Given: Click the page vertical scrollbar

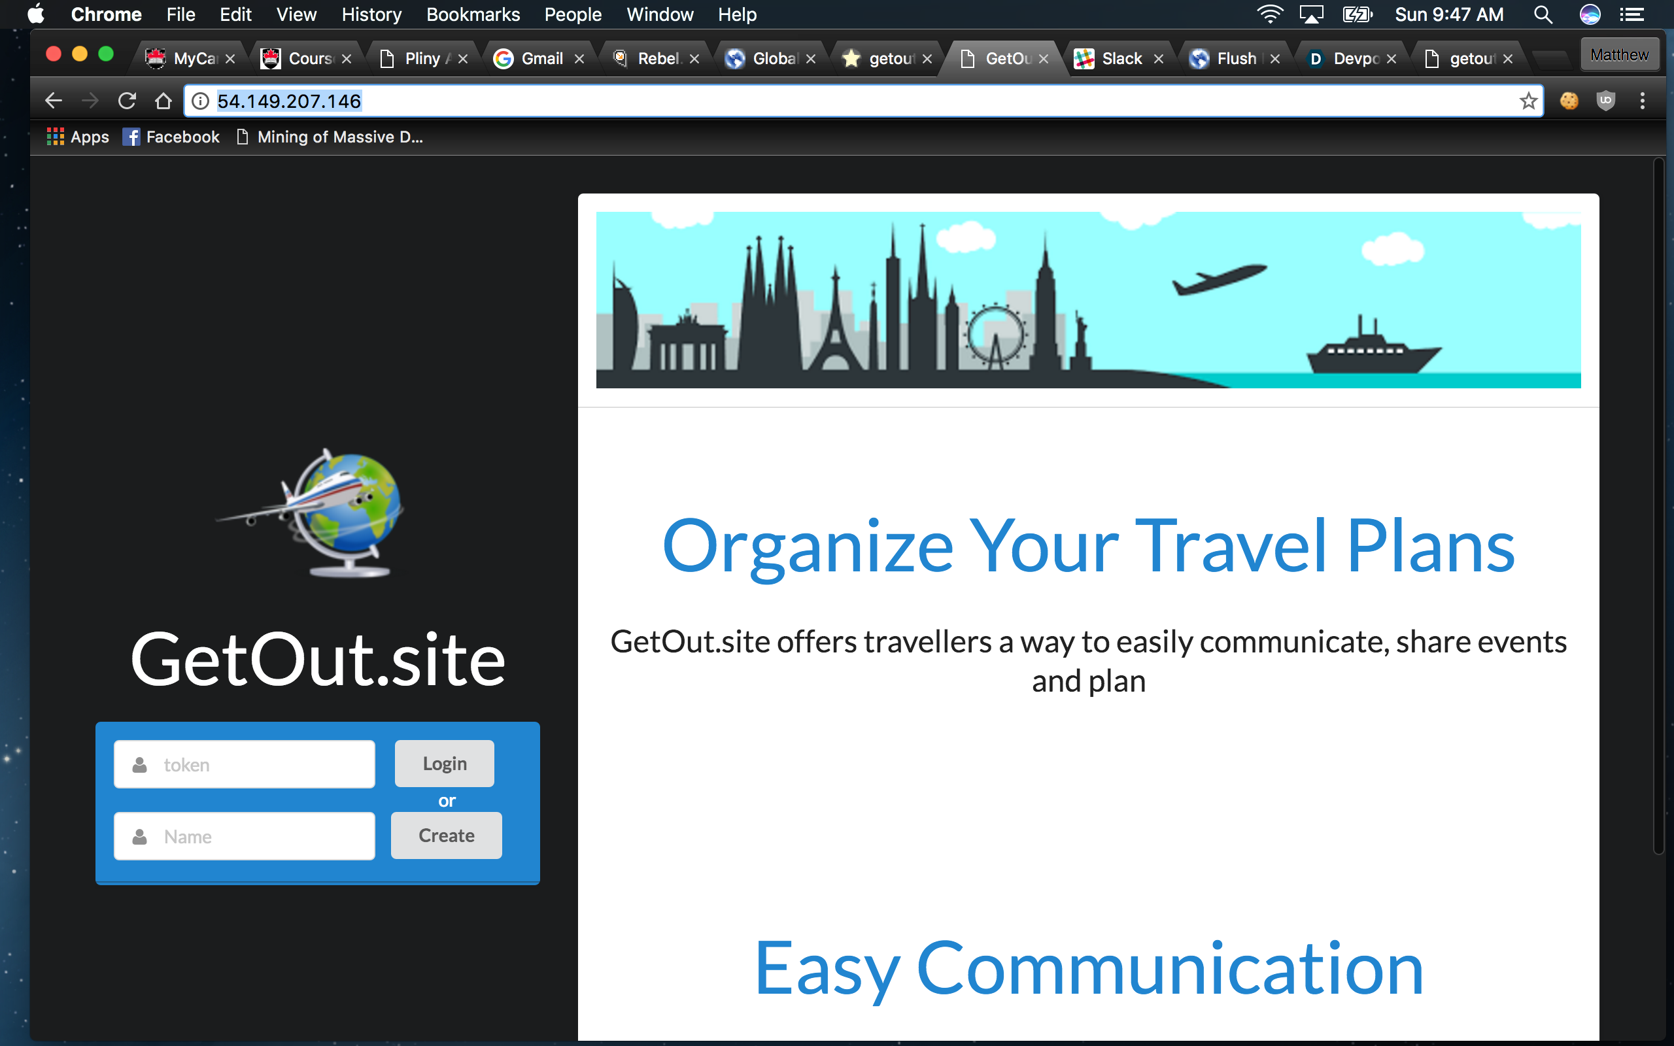Looking at the screenshot, I should coord(1658,505).
